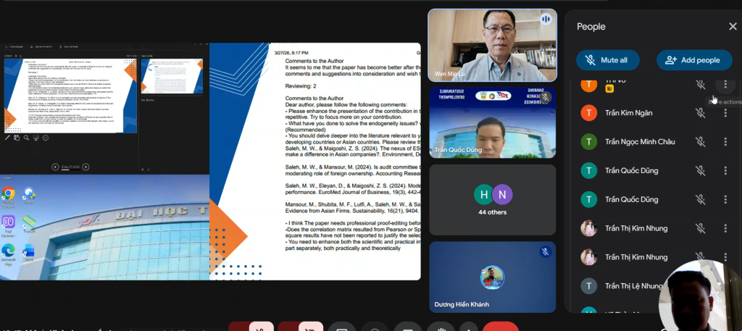Toggle mute for first Trần Thị Kim Nhung

coord(700,228)
